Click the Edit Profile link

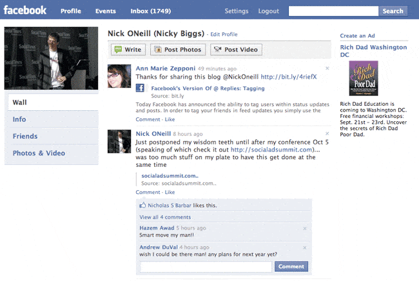click(224, 34)
